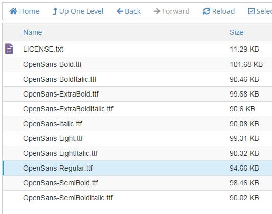Image resolution: width=272 pixels, height=214 pixels.
Task: Select the OpenSans-LightItalic.ttf row
Action: 138,153
